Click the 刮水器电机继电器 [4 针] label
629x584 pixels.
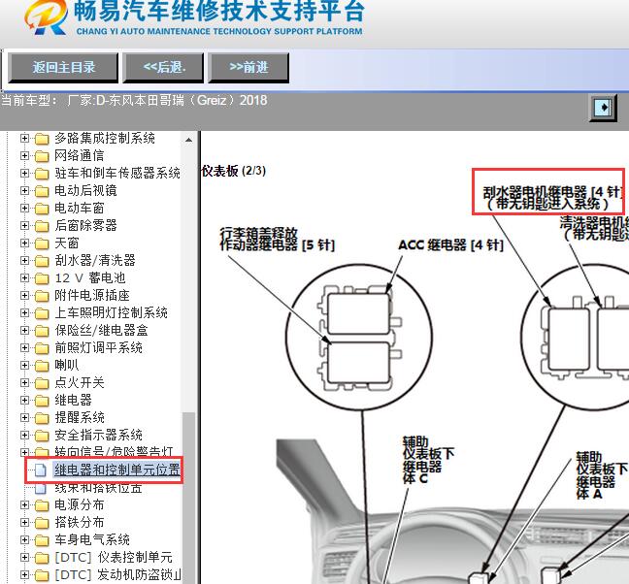click(x=552, y=198)
